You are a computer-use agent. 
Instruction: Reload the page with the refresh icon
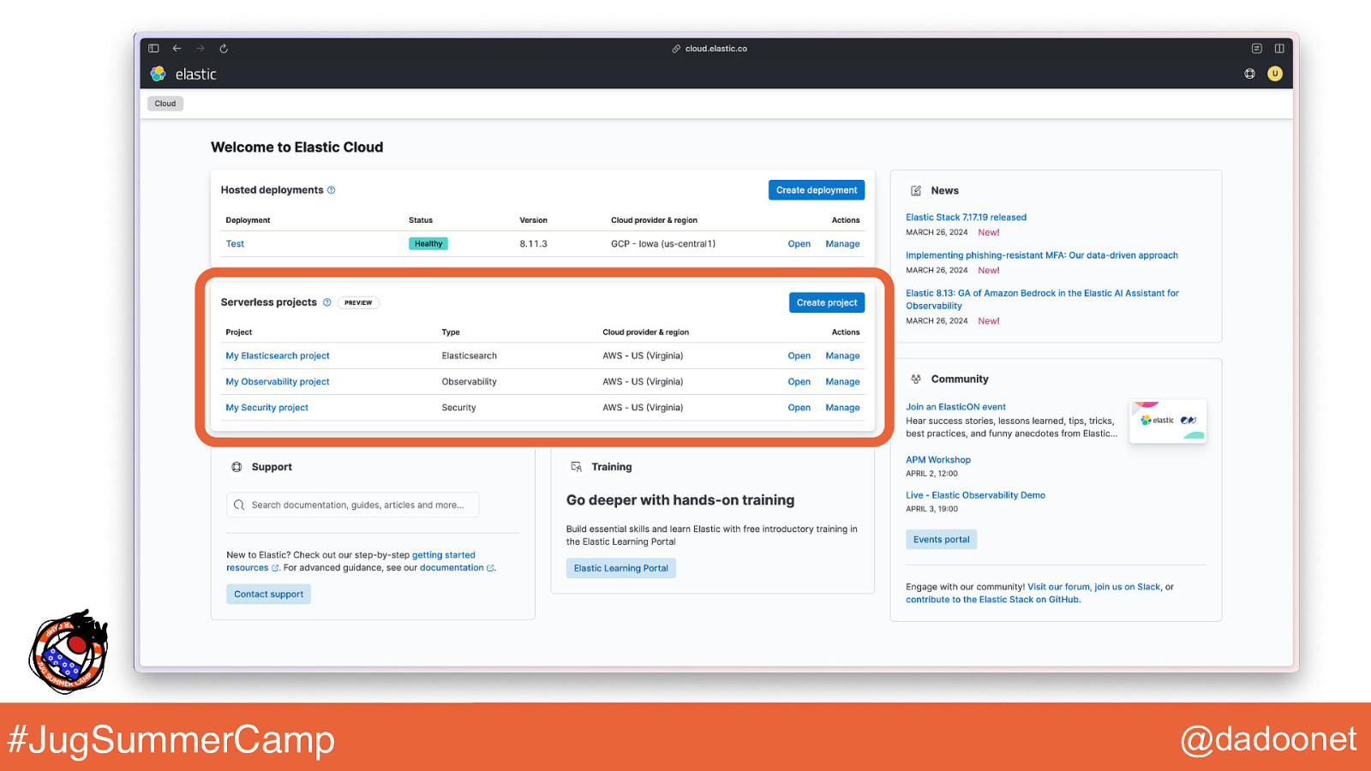click(x=224, y=49)
